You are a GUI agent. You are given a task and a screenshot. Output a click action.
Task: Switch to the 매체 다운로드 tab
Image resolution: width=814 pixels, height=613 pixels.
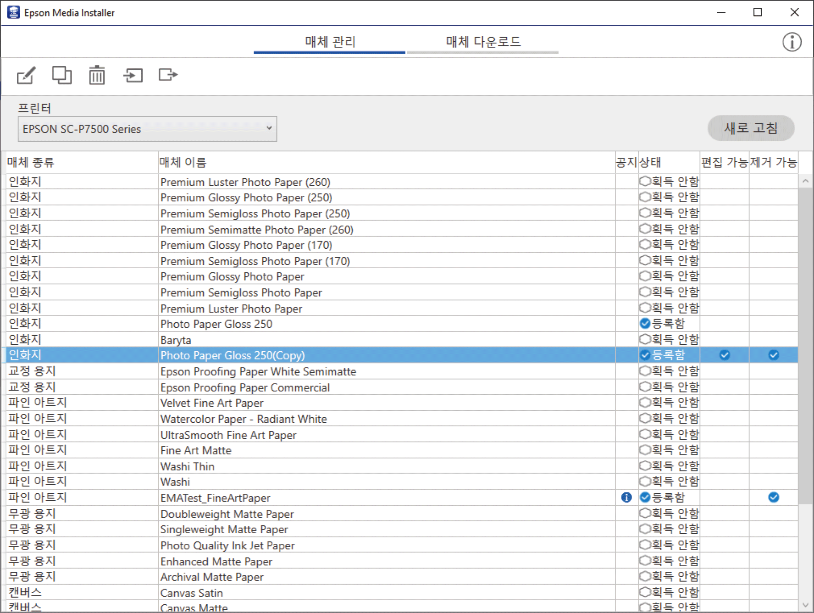pyautogui.click(x=483, y=42)
